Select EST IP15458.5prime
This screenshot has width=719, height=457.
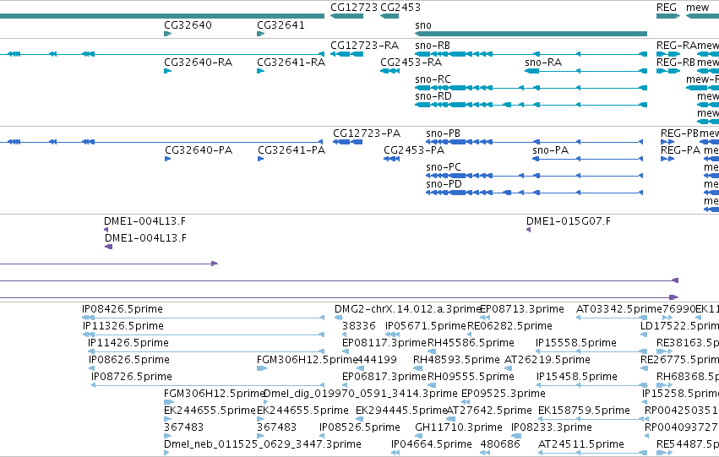591,385
